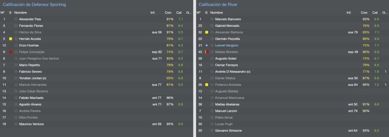Click second-yellow red card icon for Matías Montero
Screen dimensions: 389x137
[207, 52]
